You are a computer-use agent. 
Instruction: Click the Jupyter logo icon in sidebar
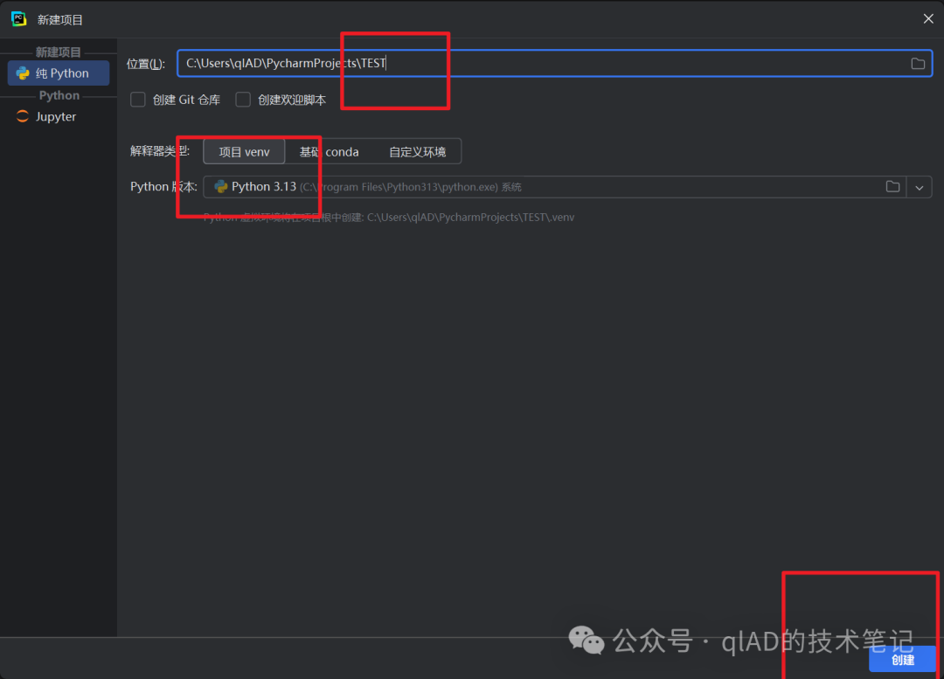pyautogui.click(x=22, y=117)
